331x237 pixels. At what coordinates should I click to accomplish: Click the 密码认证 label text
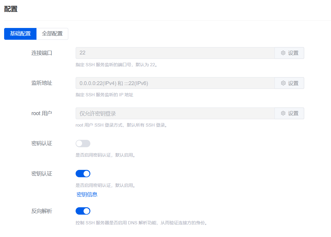tap(42, 144)
